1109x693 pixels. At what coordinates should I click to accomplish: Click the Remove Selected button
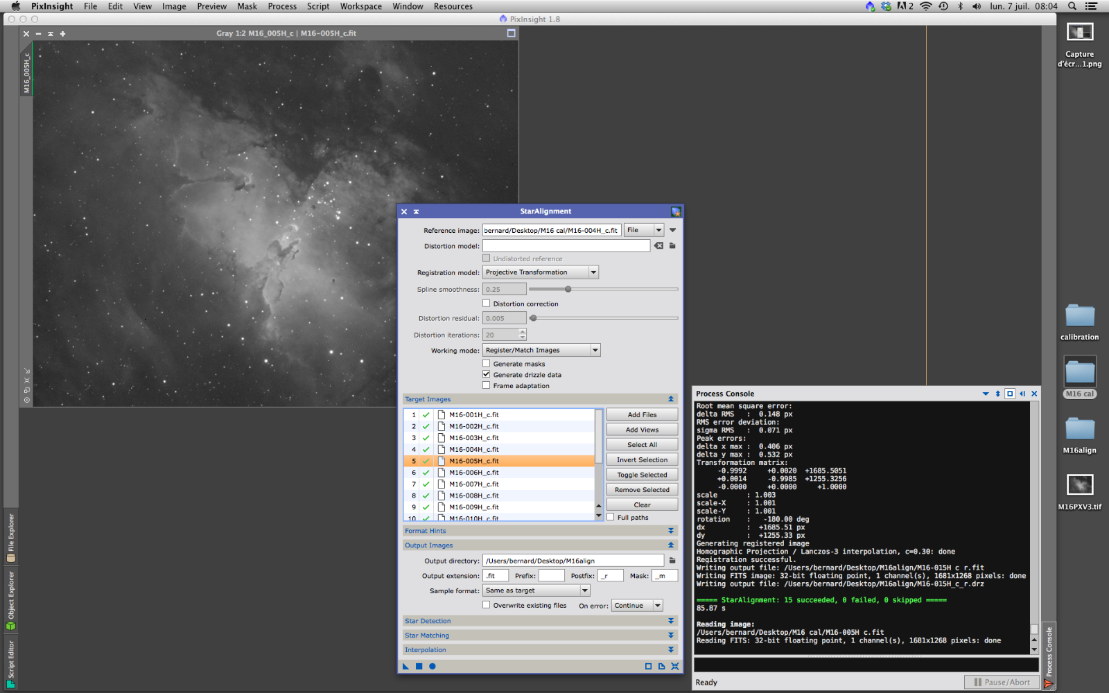(x=642, y=490)
